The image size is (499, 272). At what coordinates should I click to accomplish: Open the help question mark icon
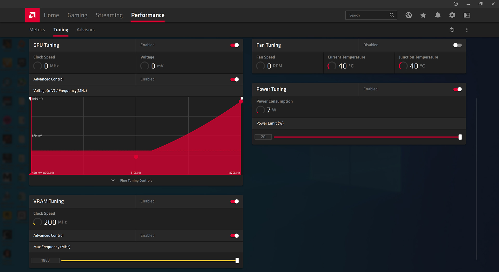[x=456, y=4]
